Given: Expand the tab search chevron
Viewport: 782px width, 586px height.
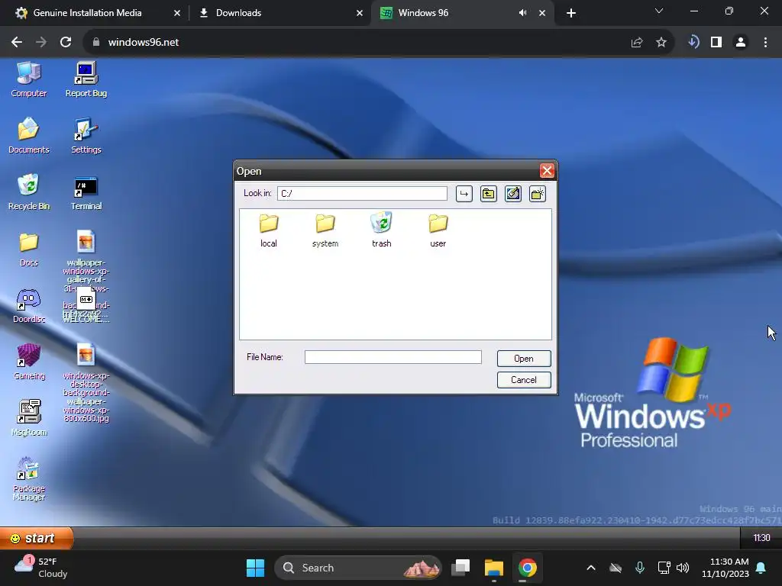Looking at the screenshot, I should pos(659,11).
